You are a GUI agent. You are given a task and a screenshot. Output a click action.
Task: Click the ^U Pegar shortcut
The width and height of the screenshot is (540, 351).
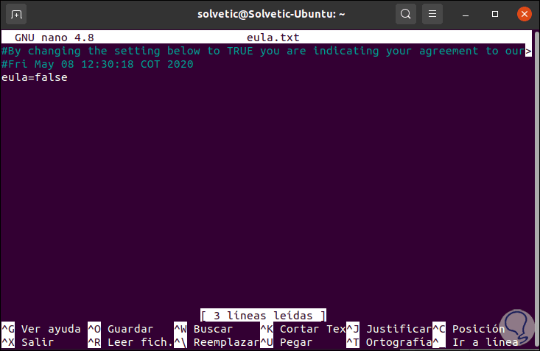(287, 342)
